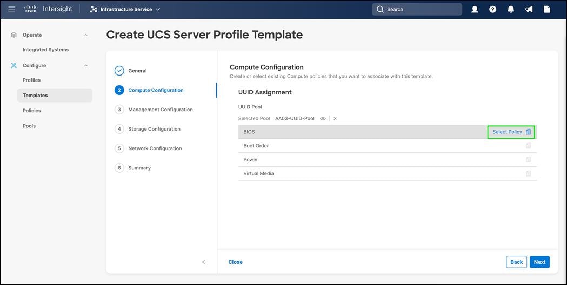
Task: Open the requests document icon in header
Action: coord(547,9)
